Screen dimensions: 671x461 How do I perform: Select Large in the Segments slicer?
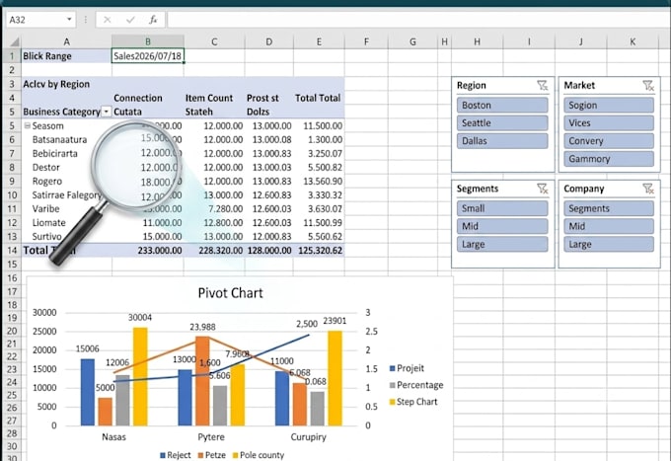(502, 245)
